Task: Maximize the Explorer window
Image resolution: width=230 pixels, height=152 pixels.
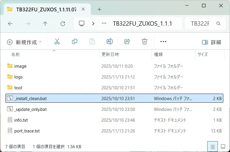Action: (x=203, y=6)
